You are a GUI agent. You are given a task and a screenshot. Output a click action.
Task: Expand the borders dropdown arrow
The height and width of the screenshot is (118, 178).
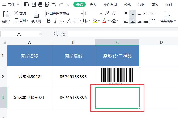click(80, 21)
